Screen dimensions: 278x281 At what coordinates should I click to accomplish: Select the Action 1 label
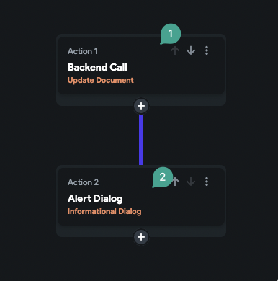click(83, 51)
